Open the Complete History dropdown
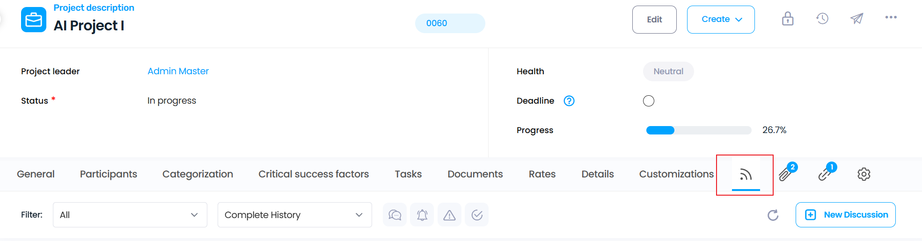The height and width of the screenshot is (247, 922). tap(295, 215)
